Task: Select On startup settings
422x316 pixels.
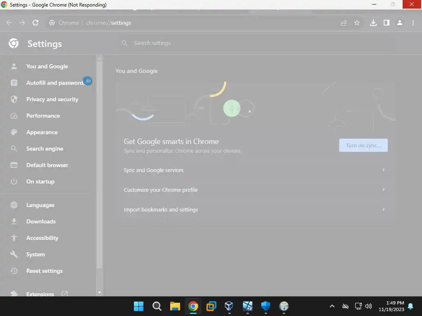Action: coord(40,181)
